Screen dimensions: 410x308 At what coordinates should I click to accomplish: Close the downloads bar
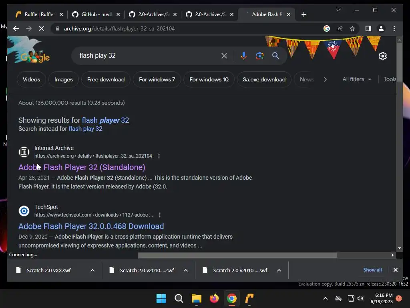(395, 270)
